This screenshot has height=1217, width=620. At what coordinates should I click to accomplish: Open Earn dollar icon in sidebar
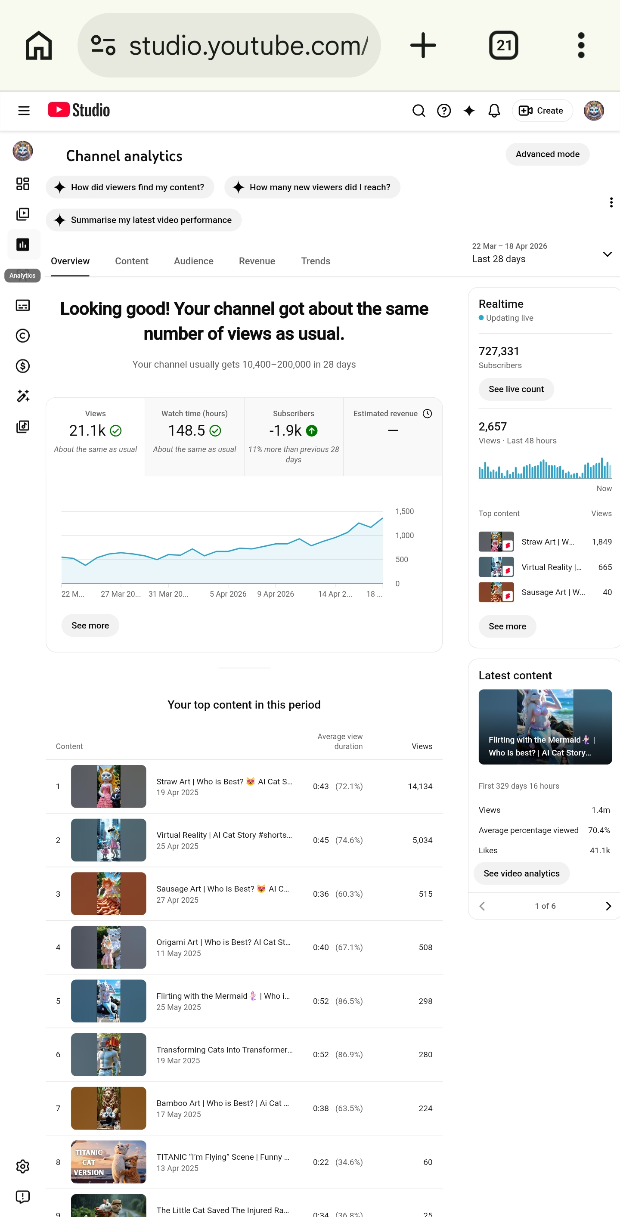pos(23,365)
